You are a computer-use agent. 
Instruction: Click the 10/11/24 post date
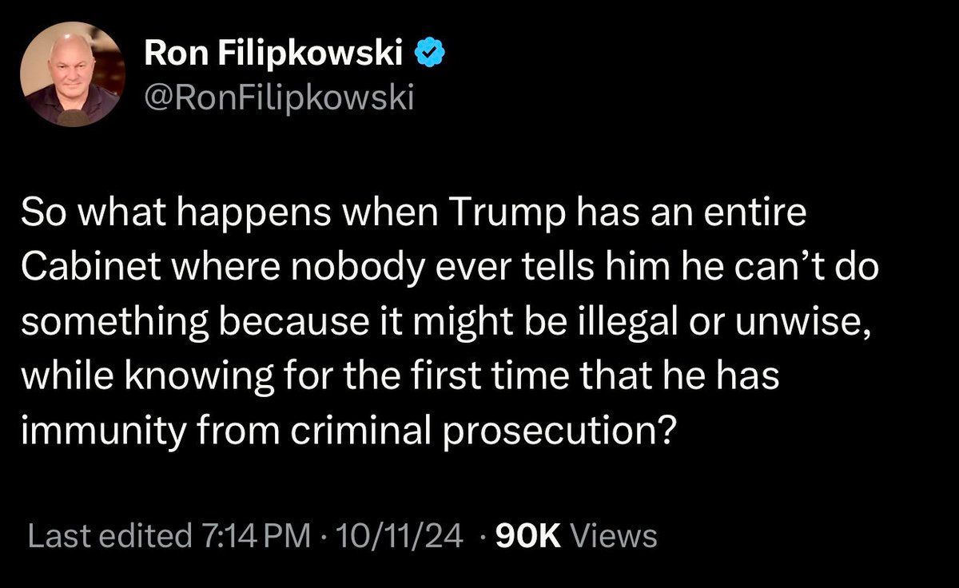pyautogui.click(x=398, y=535)
